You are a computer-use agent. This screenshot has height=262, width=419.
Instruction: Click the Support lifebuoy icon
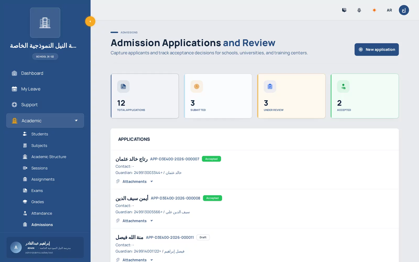tap(14, 105)
